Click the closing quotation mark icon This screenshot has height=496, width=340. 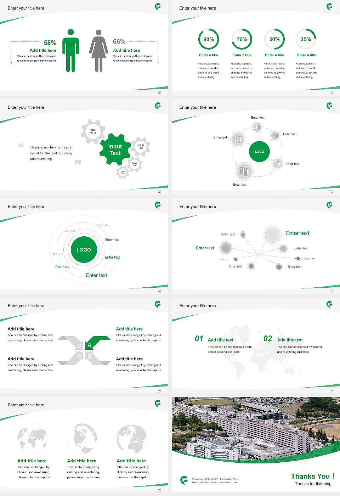78,163
